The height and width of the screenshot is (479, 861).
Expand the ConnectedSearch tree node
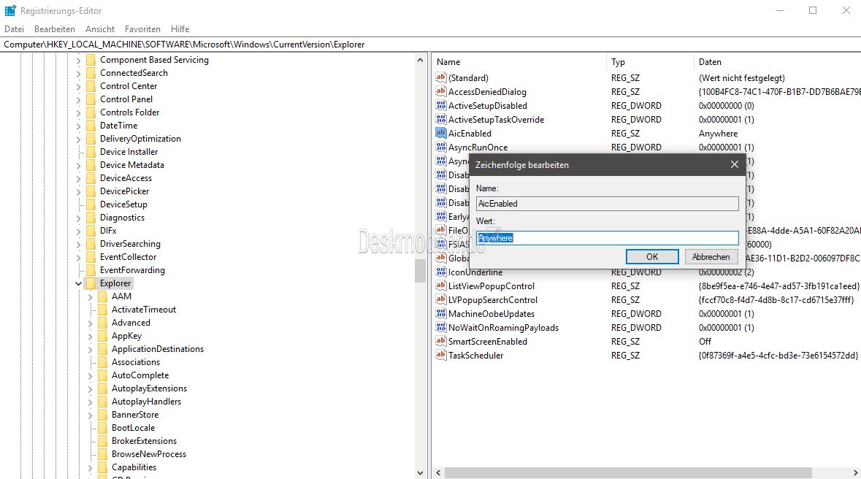click(79, 73)
